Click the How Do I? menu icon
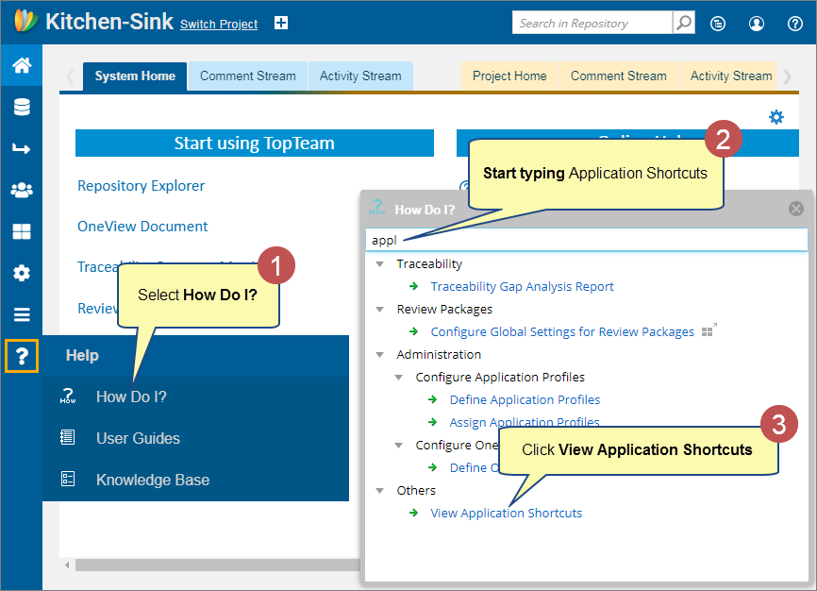This screenshot has height=591, width=817. tap(68, 397)
